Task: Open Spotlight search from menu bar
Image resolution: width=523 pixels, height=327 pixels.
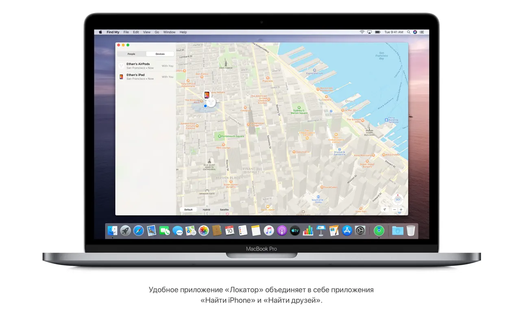Action: 409,32
